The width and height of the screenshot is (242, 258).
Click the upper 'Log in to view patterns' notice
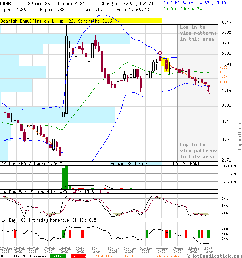pyautogui.click(x=198, y=33)
